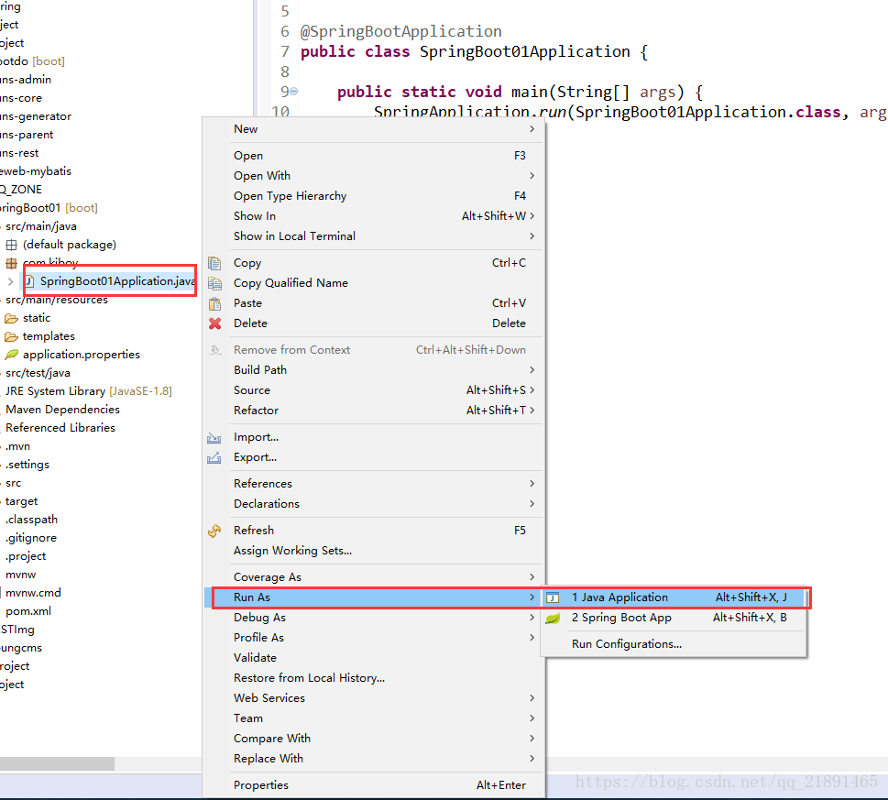
Task: Expand the Debug As submenu
Action: [367, 617]
